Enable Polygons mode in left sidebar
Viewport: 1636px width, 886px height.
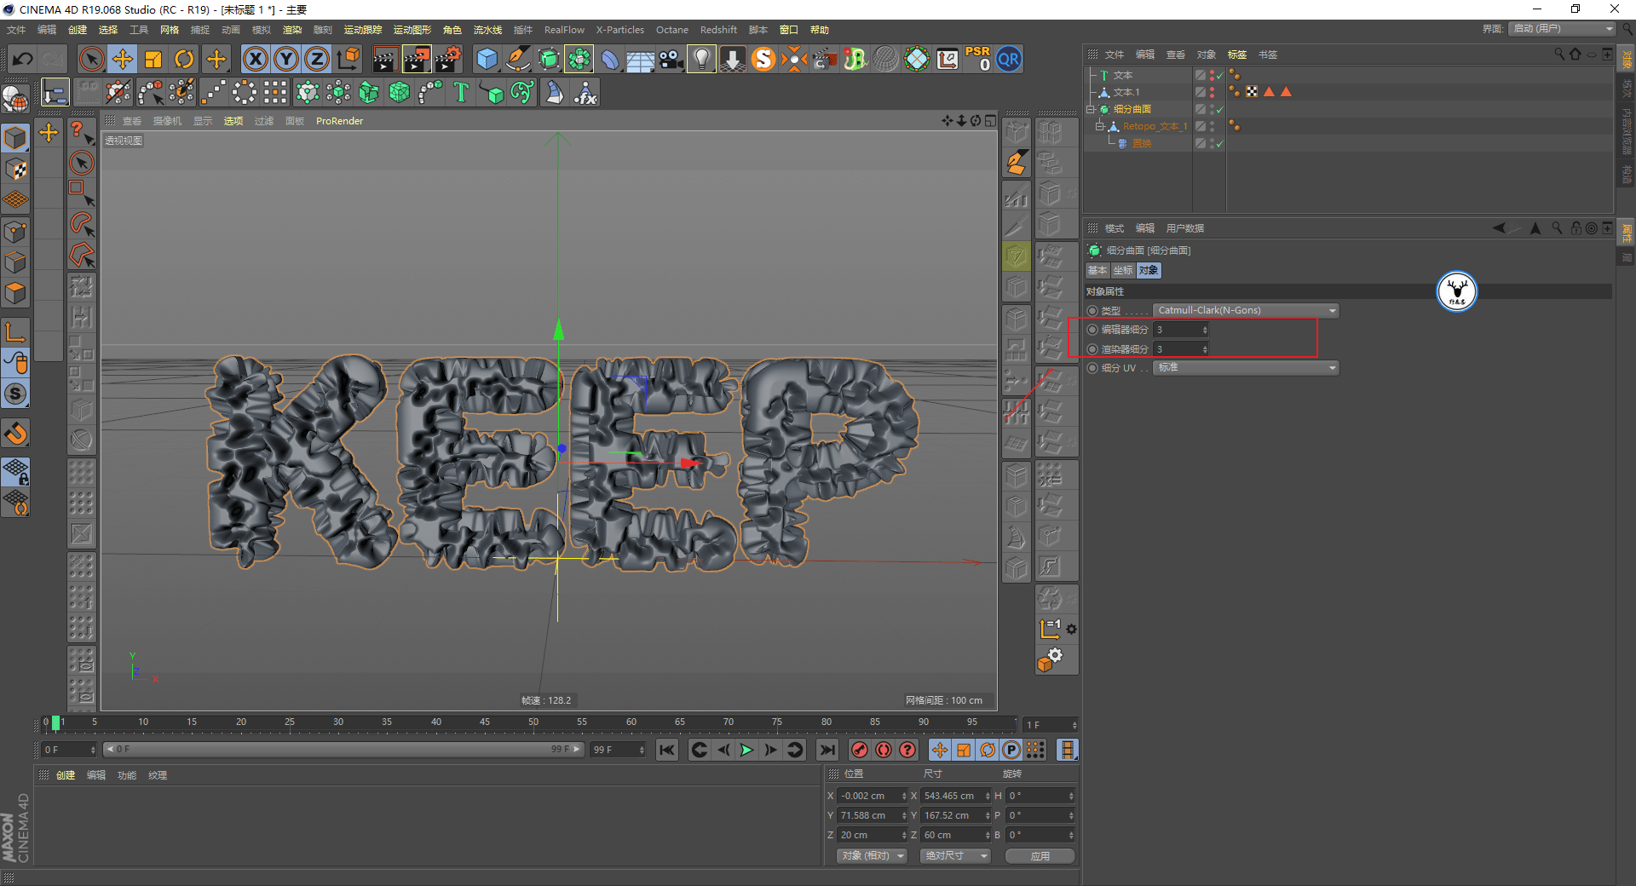coord(15,293)
